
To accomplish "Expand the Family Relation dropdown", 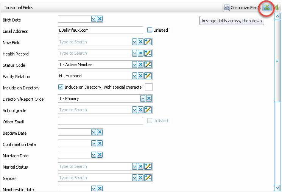I will [134, 76].
